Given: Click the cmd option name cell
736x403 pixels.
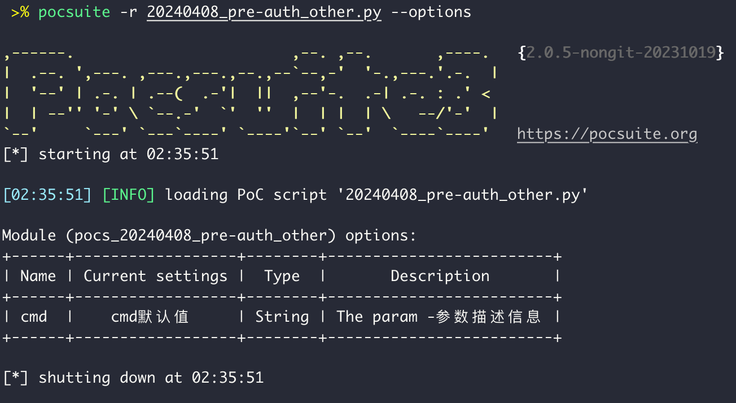Looking at the screenshot, I should tap(34, 317).
